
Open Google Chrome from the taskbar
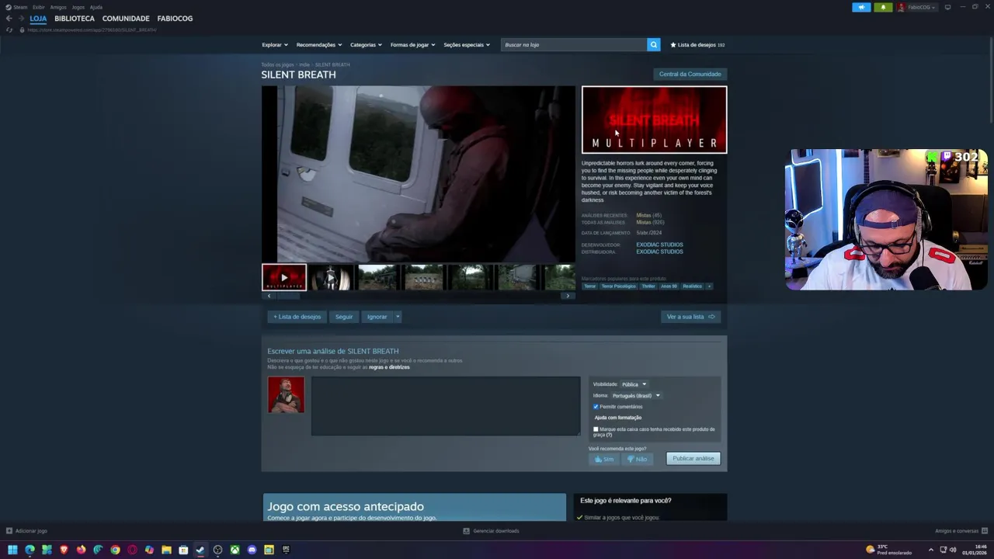click(115, 550)
